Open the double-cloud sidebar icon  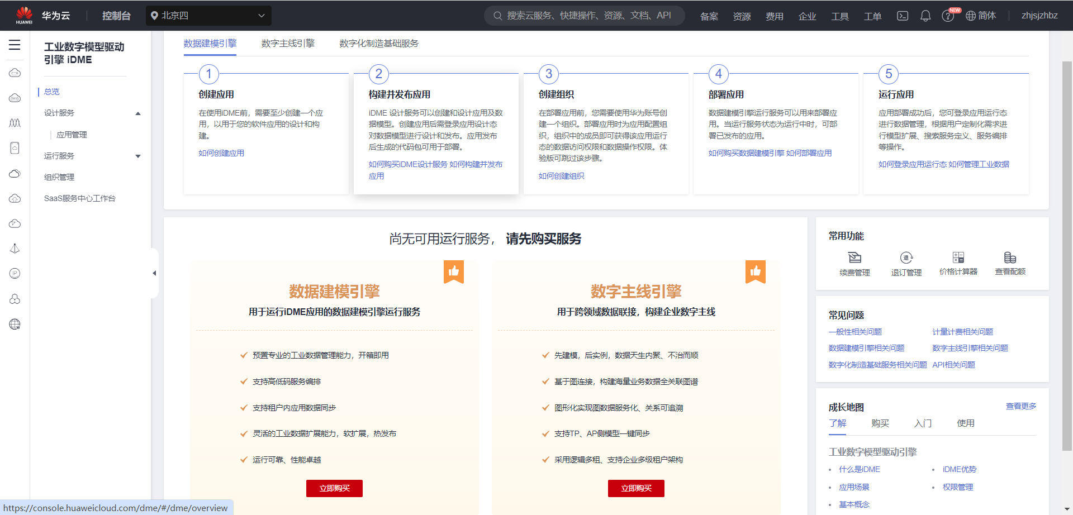[x=15, y=173]
